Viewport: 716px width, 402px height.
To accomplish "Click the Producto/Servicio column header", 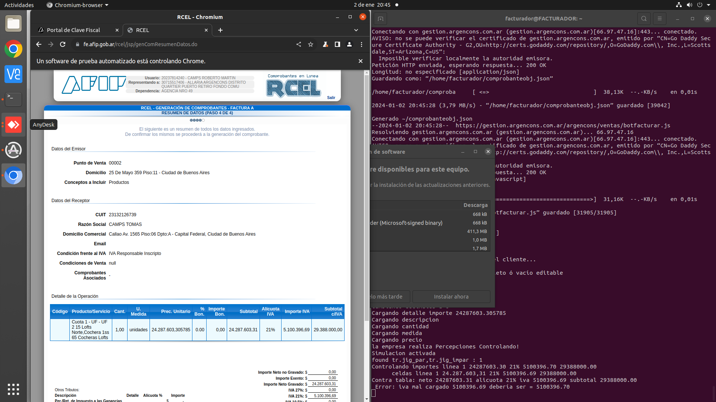I will [x=91, y=312].
